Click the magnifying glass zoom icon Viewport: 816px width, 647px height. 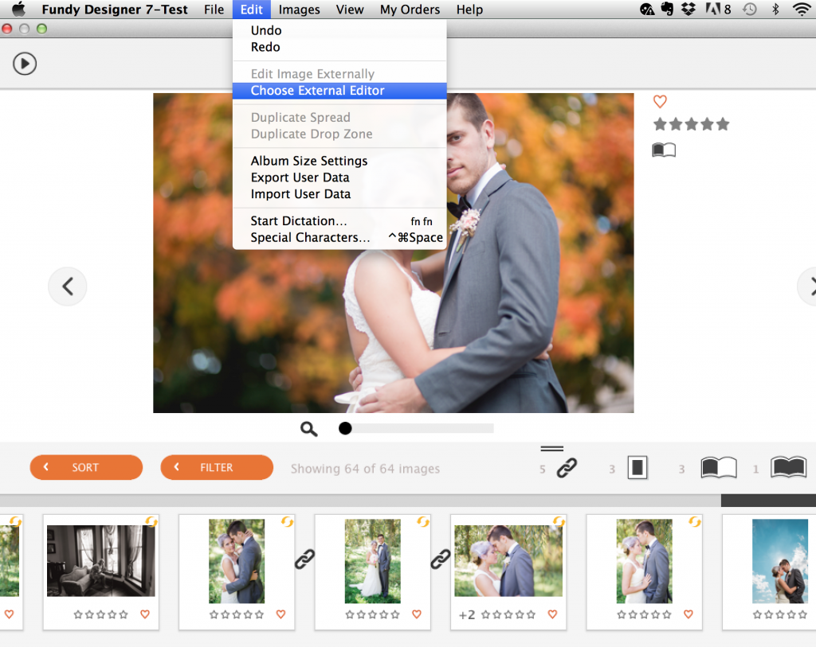(308, 429)
